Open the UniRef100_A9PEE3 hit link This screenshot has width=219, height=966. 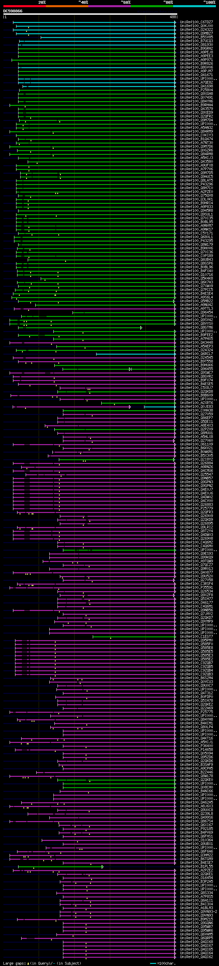(196, 56)
